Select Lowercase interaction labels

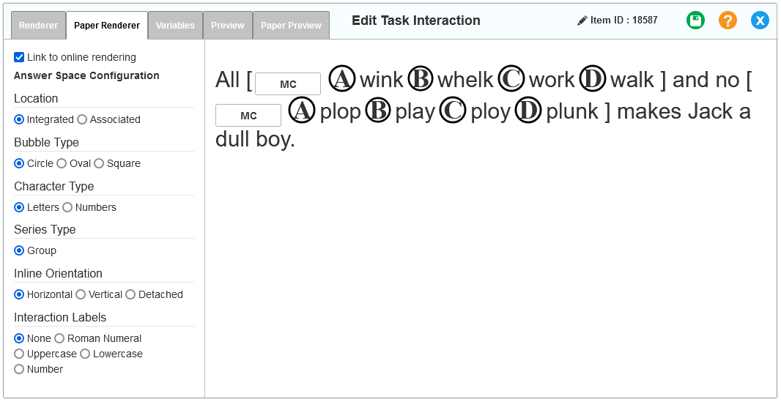[85, 354]
